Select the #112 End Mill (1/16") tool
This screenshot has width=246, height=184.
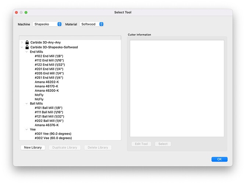49,60
